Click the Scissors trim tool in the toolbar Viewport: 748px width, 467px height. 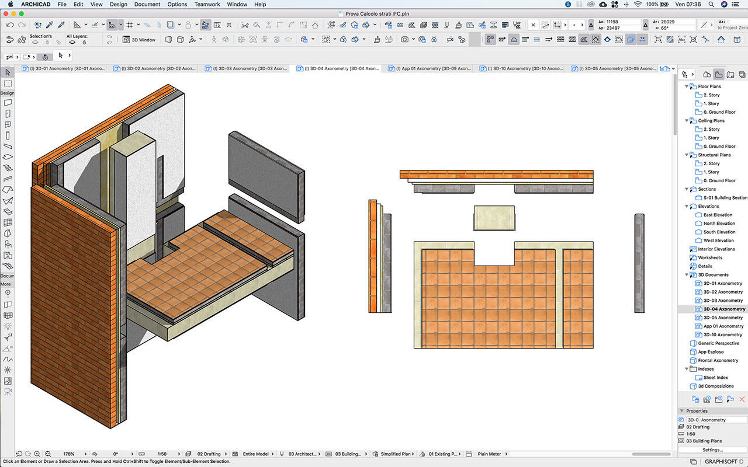pos(245,25)
